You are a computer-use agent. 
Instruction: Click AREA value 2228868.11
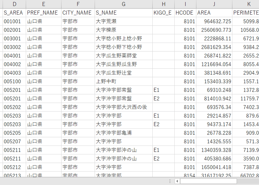pos(214,38)
